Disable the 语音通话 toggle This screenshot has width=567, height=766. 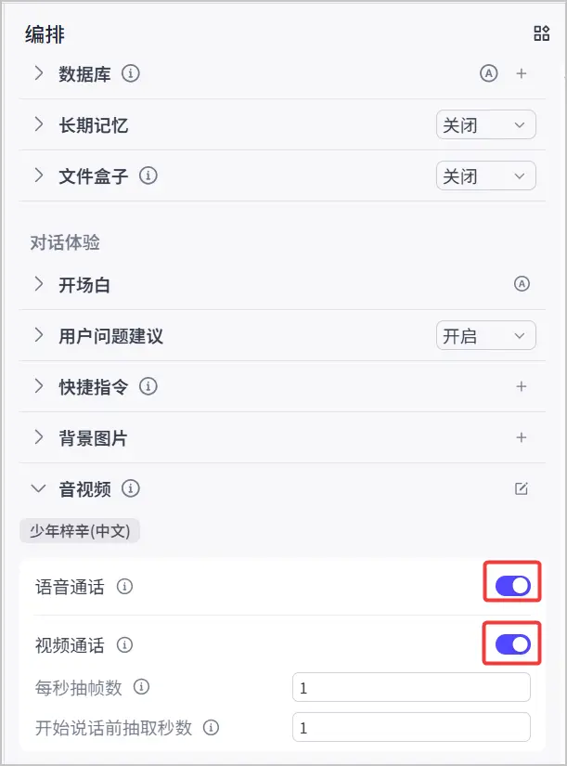tap(511, 583)
